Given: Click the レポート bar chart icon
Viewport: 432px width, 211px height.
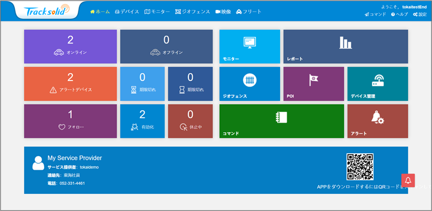Looking at the screenshot, I should tap(345, 42).
